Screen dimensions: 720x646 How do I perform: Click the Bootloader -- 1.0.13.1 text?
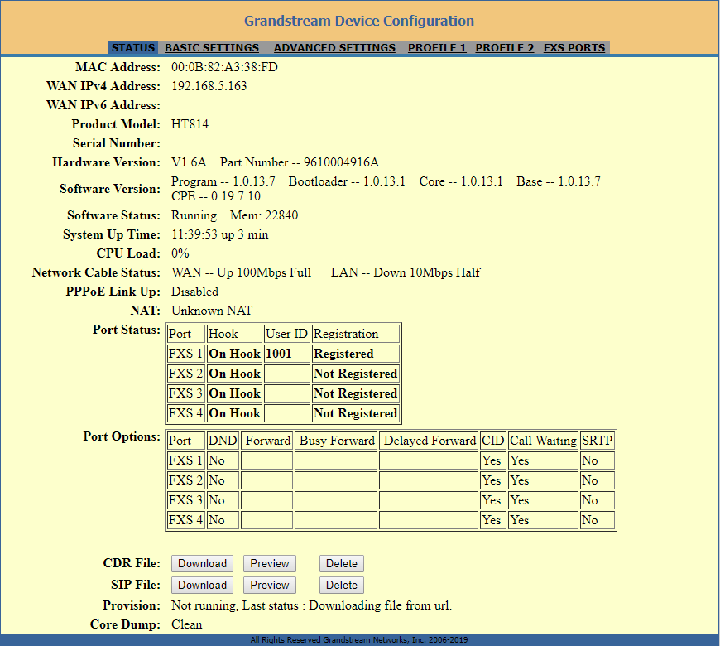pos(347,181)
